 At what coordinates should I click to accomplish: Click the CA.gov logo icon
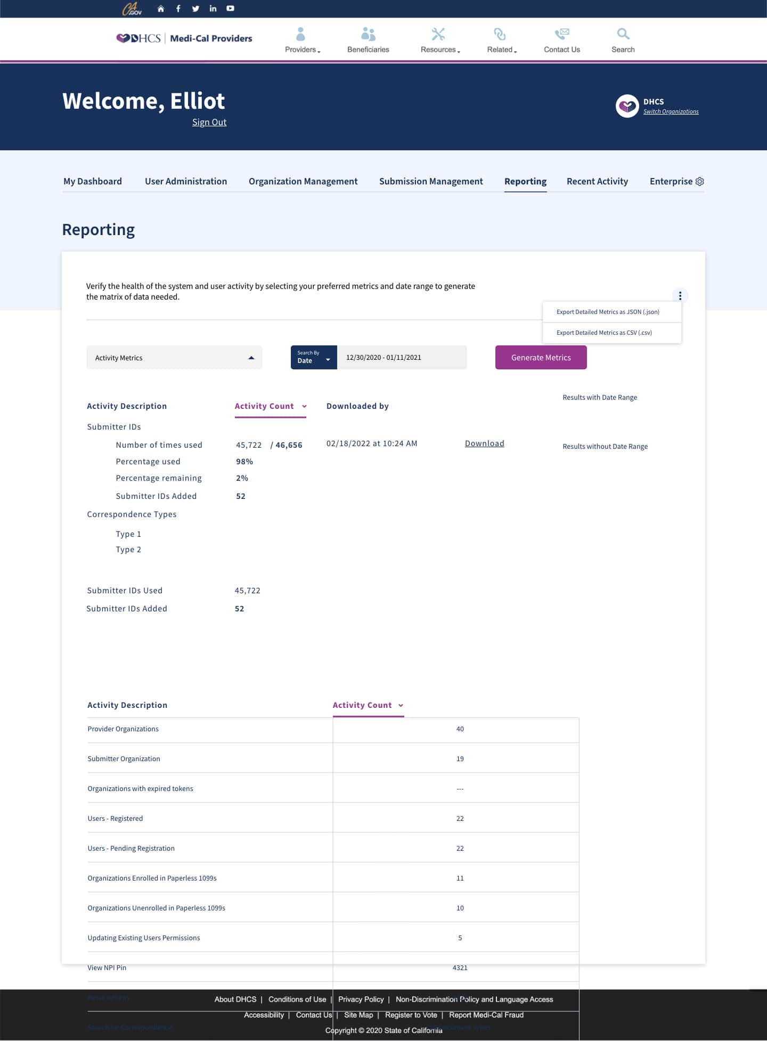coord(132,9)
